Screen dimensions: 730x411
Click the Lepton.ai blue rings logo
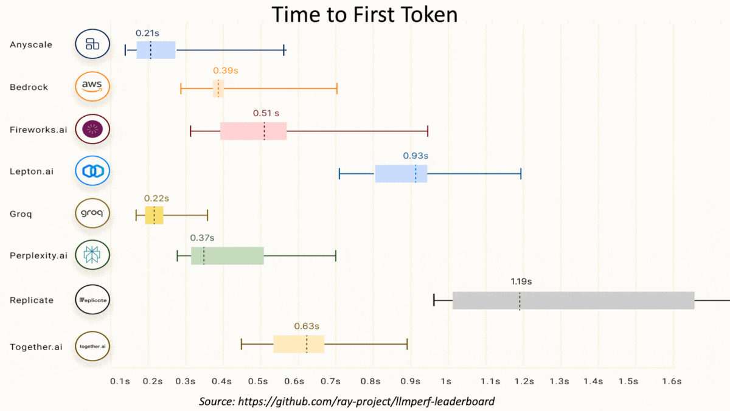point(92,171)
